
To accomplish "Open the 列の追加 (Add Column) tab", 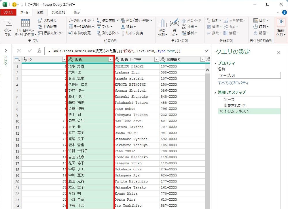I will (x=58, y=12).
